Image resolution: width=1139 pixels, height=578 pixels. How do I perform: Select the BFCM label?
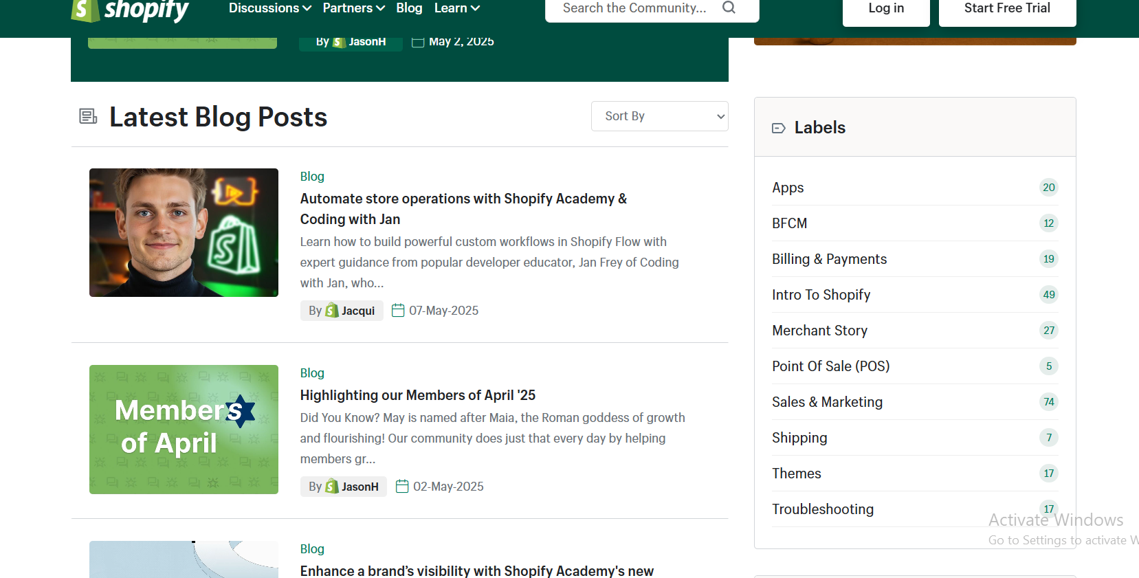[x=790, y=223]
